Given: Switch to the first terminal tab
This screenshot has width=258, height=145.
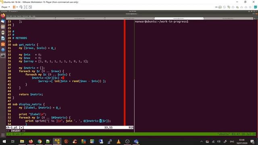Looking at the screenshot, I should 31,19.
